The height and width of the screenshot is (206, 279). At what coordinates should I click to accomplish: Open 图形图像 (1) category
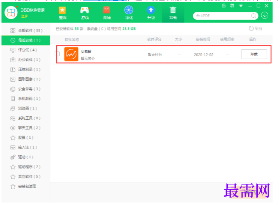coord(26,79)
